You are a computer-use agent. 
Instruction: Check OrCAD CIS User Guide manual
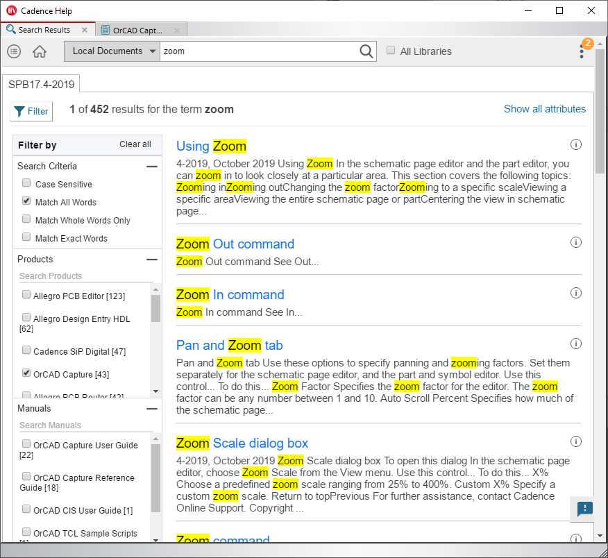pyautogui.click(x=26, y=509)
